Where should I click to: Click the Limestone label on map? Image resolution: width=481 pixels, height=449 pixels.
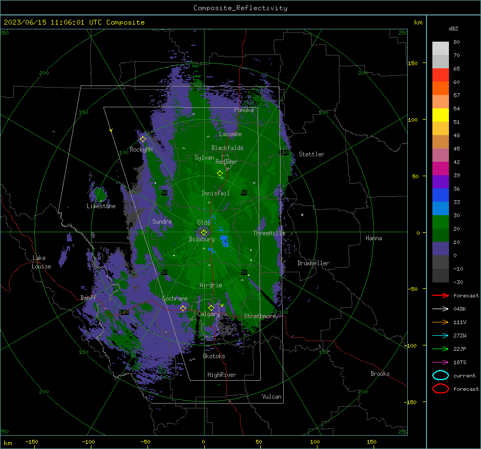101,206
